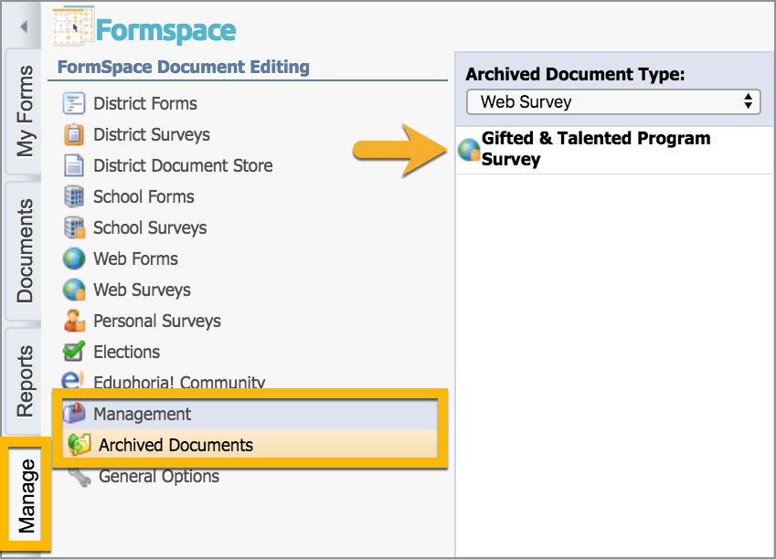Image resolution: width=776 pixels, height=559 pixels.
Task: Switch to the My Forms tab
Action: [x=24, y=111]
